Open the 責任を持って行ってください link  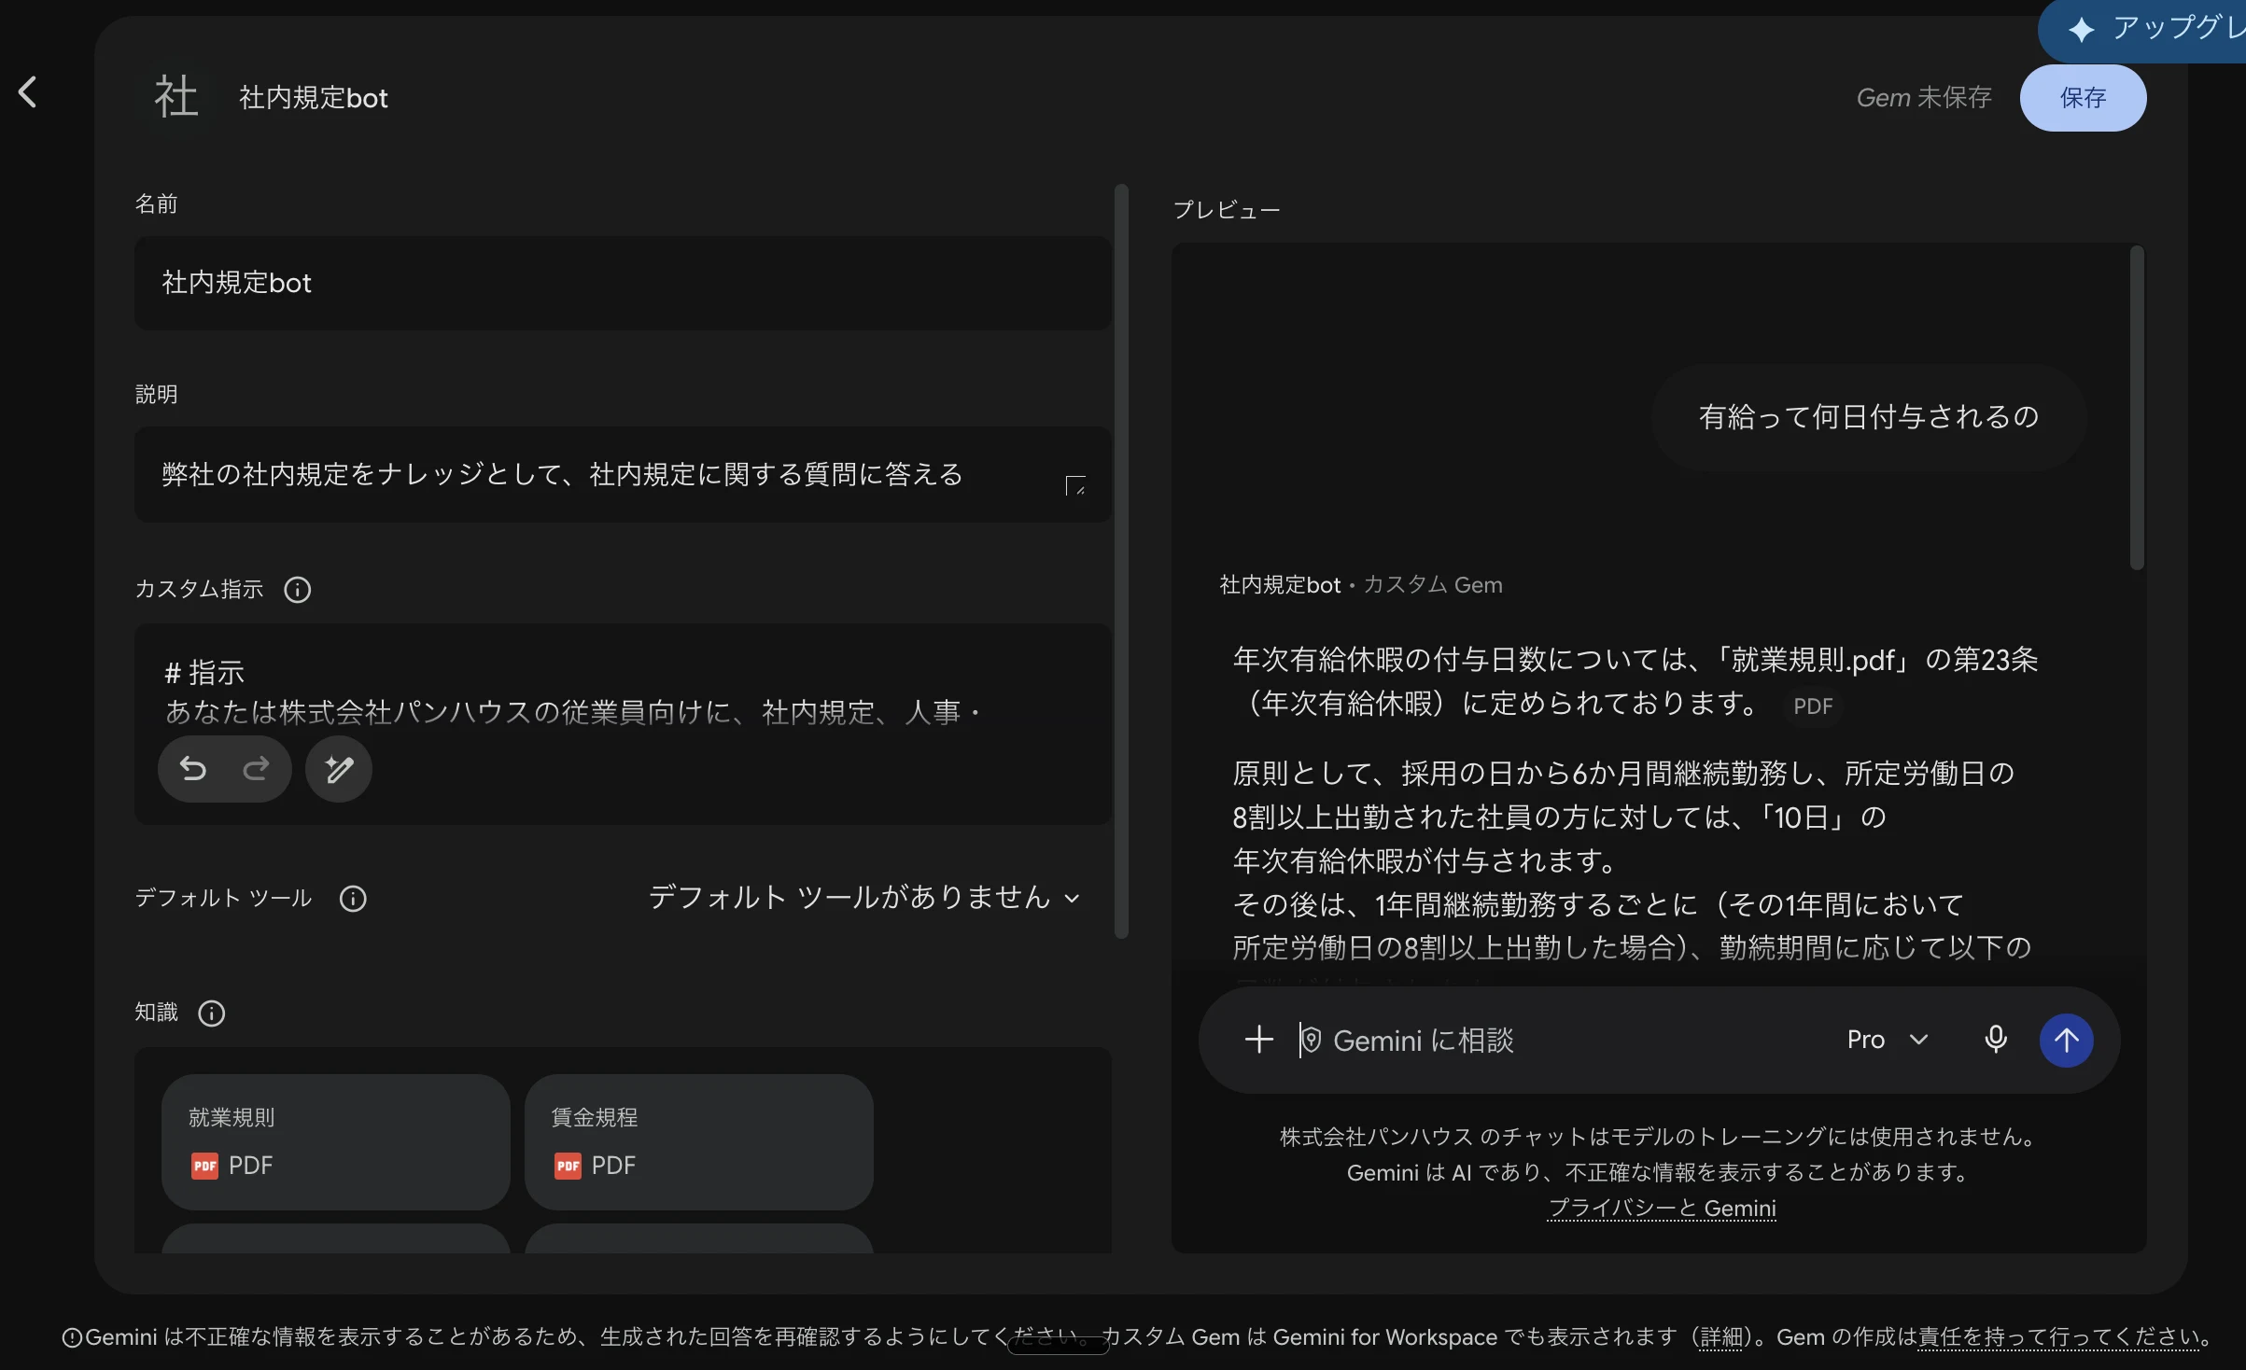pyautogui.click(x=2058, y=1337)
